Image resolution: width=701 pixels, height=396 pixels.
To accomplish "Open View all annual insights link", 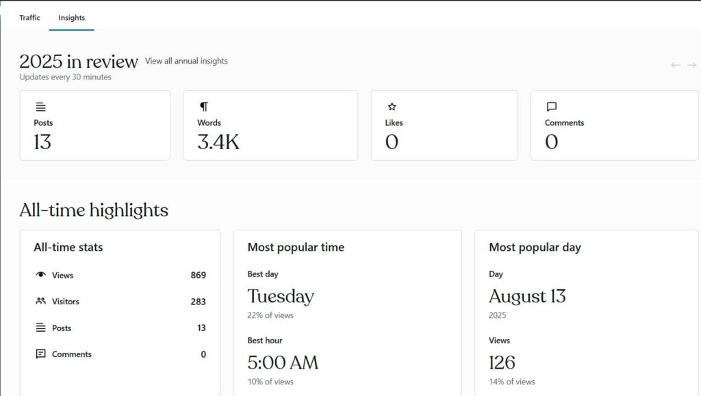I will 186,61.
